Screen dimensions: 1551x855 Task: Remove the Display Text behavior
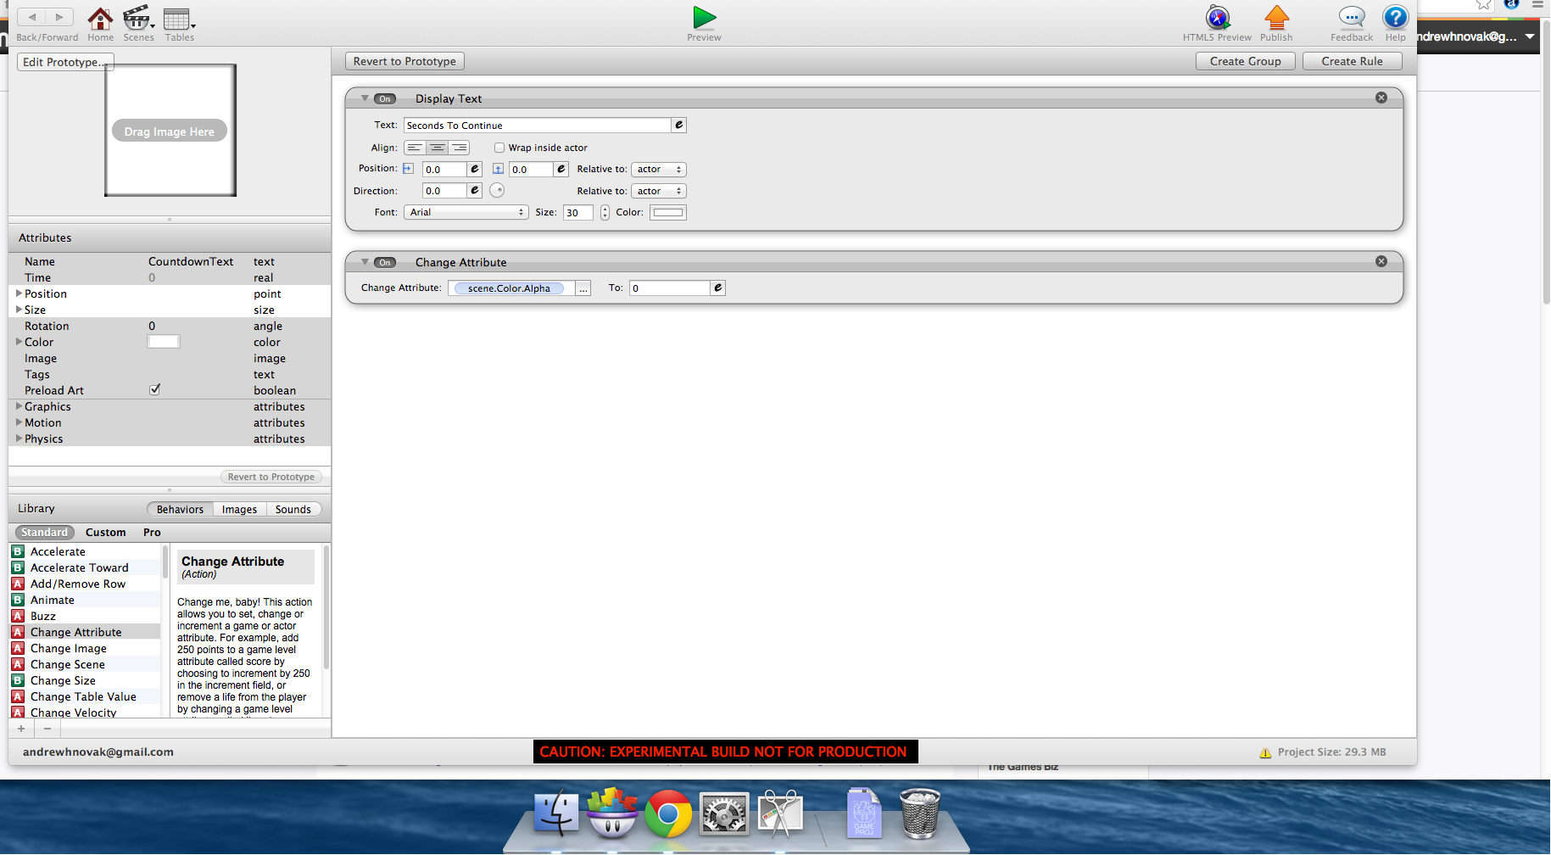[1381, 98]
